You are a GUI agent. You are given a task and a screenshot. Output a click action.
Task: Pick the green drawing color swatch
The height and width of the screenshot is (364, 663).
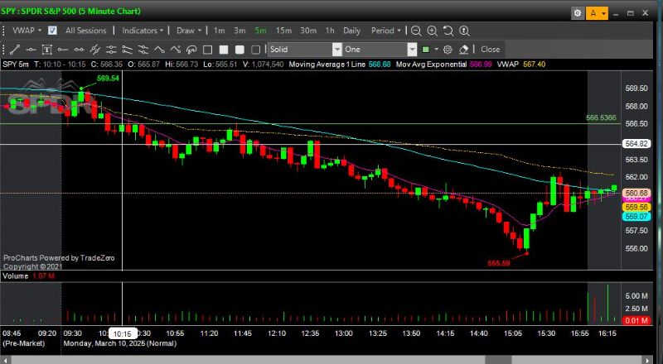pos(426,50)
